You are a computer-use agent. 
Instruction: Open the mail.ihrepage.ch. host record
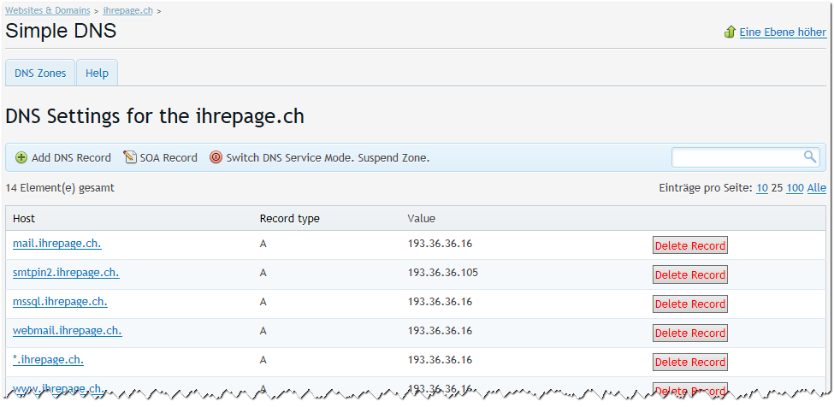click(x=57, y=244)
